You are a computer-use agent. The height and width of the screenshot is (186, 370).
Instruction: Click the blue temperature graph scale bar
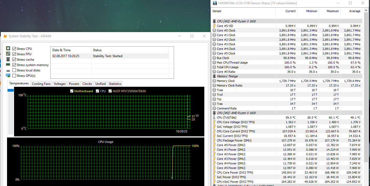tap(11, 90)
